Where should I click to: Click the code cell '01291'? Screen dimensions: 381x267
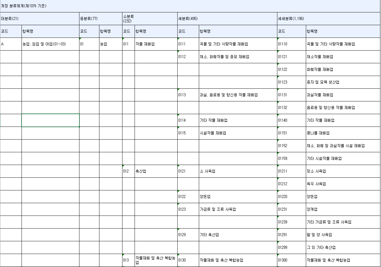tap(292, 235)
